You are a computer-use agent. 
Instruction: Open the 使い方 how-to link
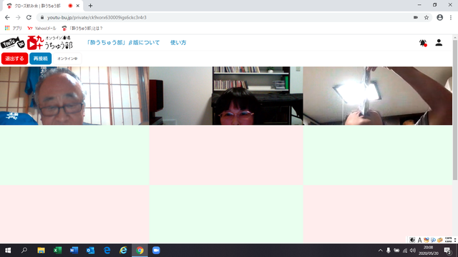(x=178, y=43)
